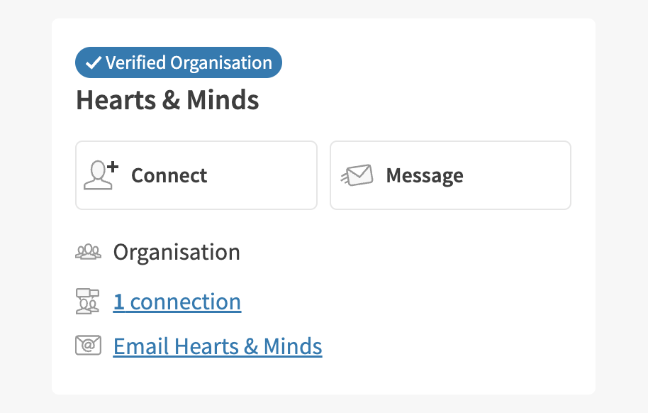
Task: Click the flying envelope icon on Message
Action: click(357, 175)
